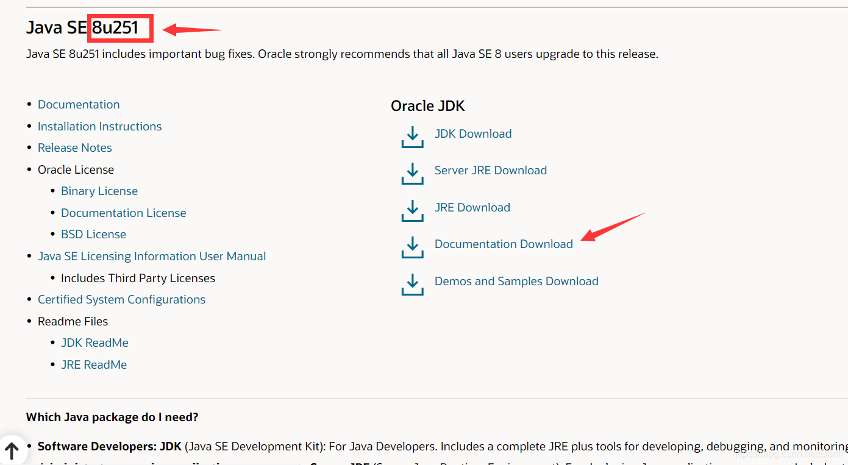Open the Release Notes link
The width and height of the screenshot is (848, 465).
[75, 147]
